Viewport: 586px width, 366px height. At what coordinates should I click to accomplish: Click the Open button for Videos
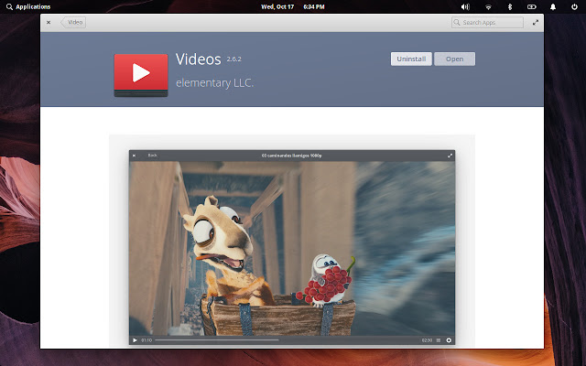(x=454, y=59)
